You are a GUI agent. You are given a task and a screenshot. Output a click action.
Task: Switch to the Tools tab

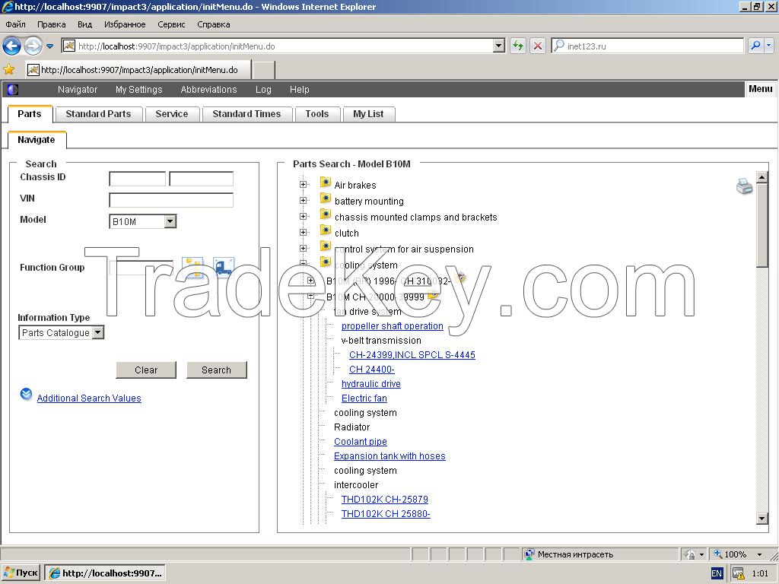point(317,114)
